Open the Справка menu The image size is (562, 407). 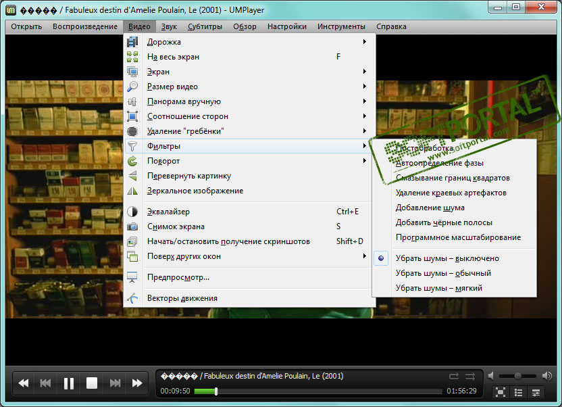[x=391, y=26]
